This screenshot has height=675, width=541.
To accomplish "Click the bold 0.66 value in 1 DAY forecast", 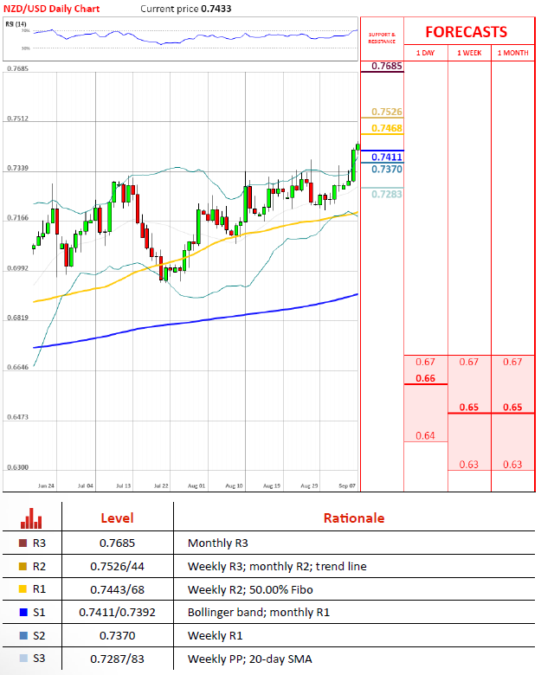I will [x=425, y=378].
